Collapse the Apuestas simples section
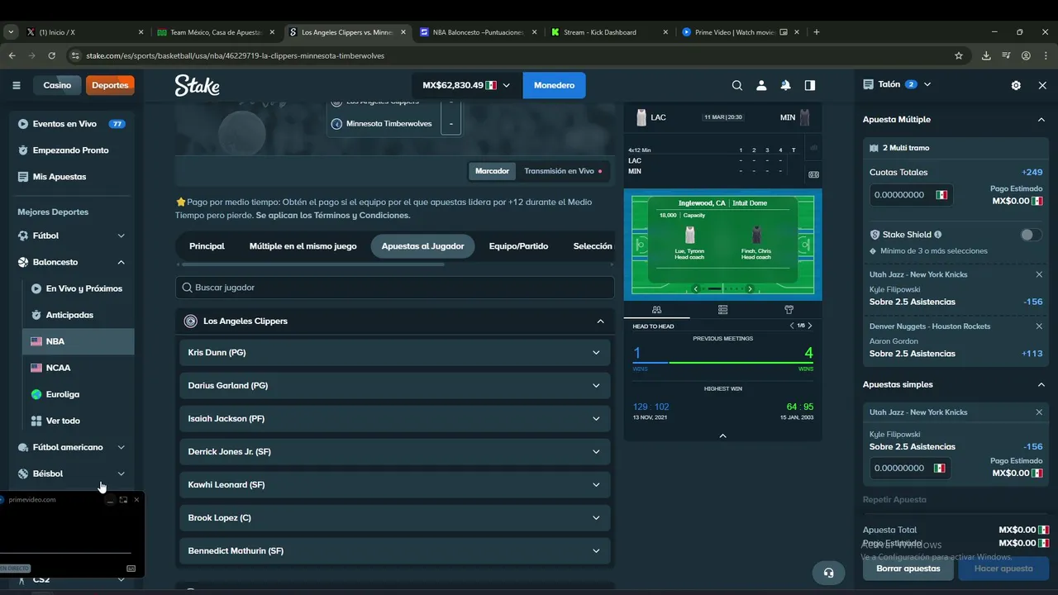This screenshot has width=1058, height=595. (1041, 384)
